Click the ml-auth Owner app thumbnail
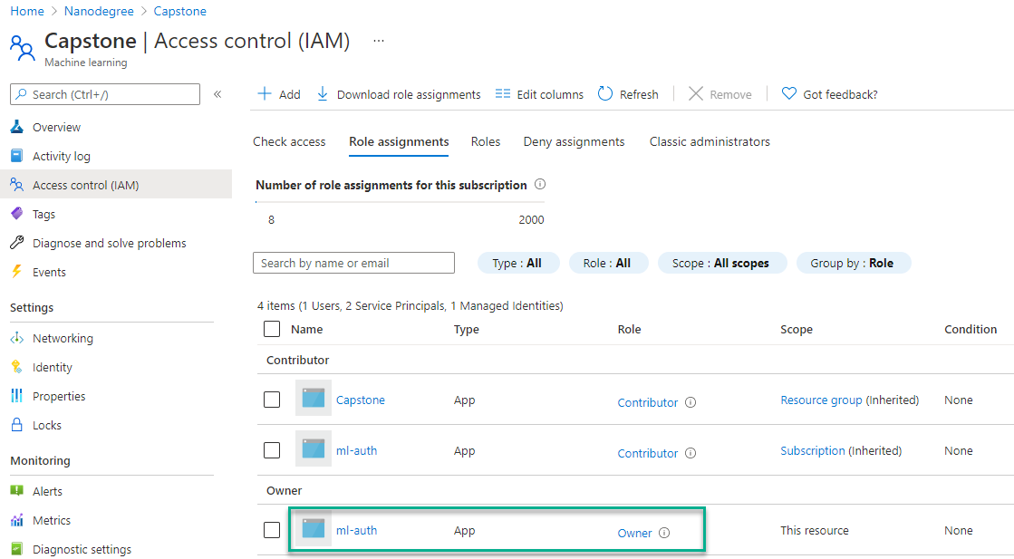This screenshot has width=1014, height=559. [314, 528]
